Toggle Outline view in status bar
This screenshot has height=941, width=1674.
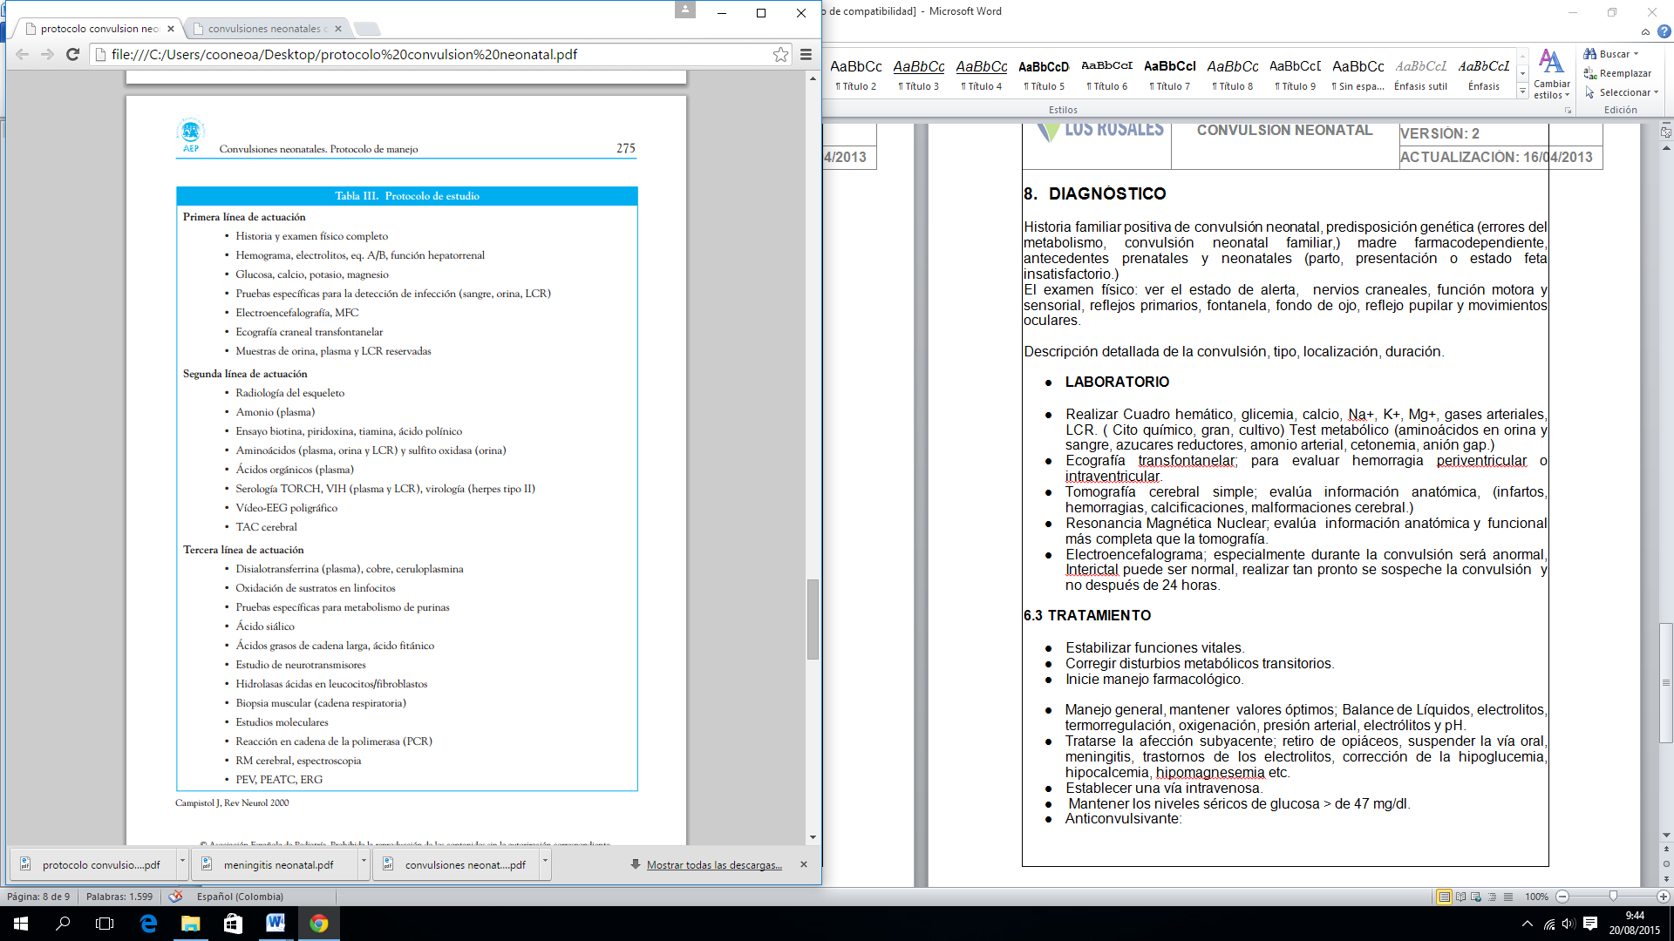[1492, 897]
